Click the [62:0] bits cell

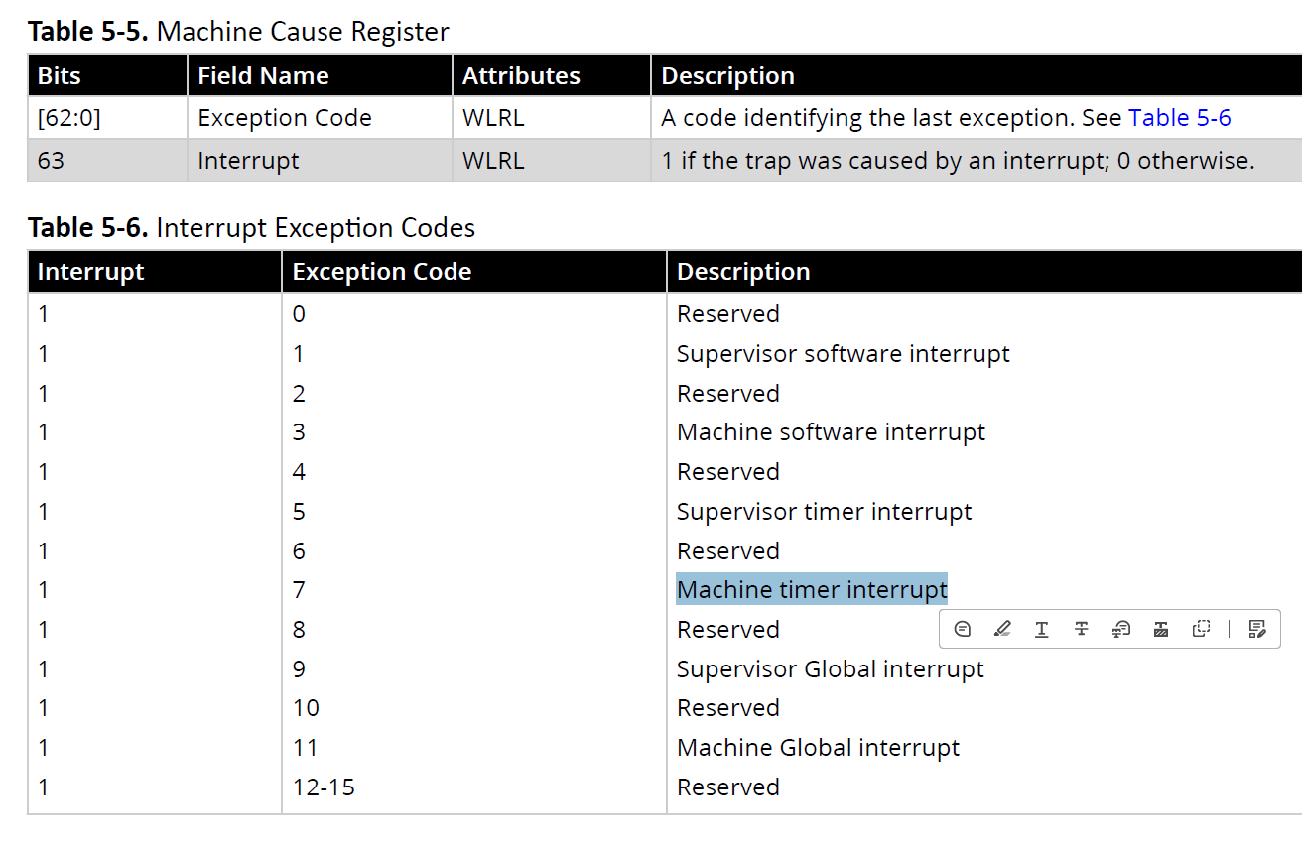point(69,118)
